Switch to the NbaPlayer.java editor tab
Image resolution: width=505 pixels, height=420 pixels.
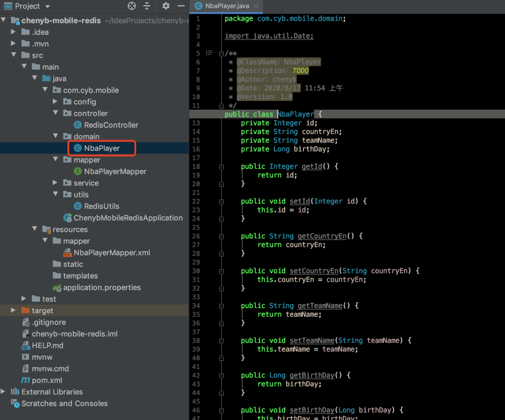pos(227,6)
